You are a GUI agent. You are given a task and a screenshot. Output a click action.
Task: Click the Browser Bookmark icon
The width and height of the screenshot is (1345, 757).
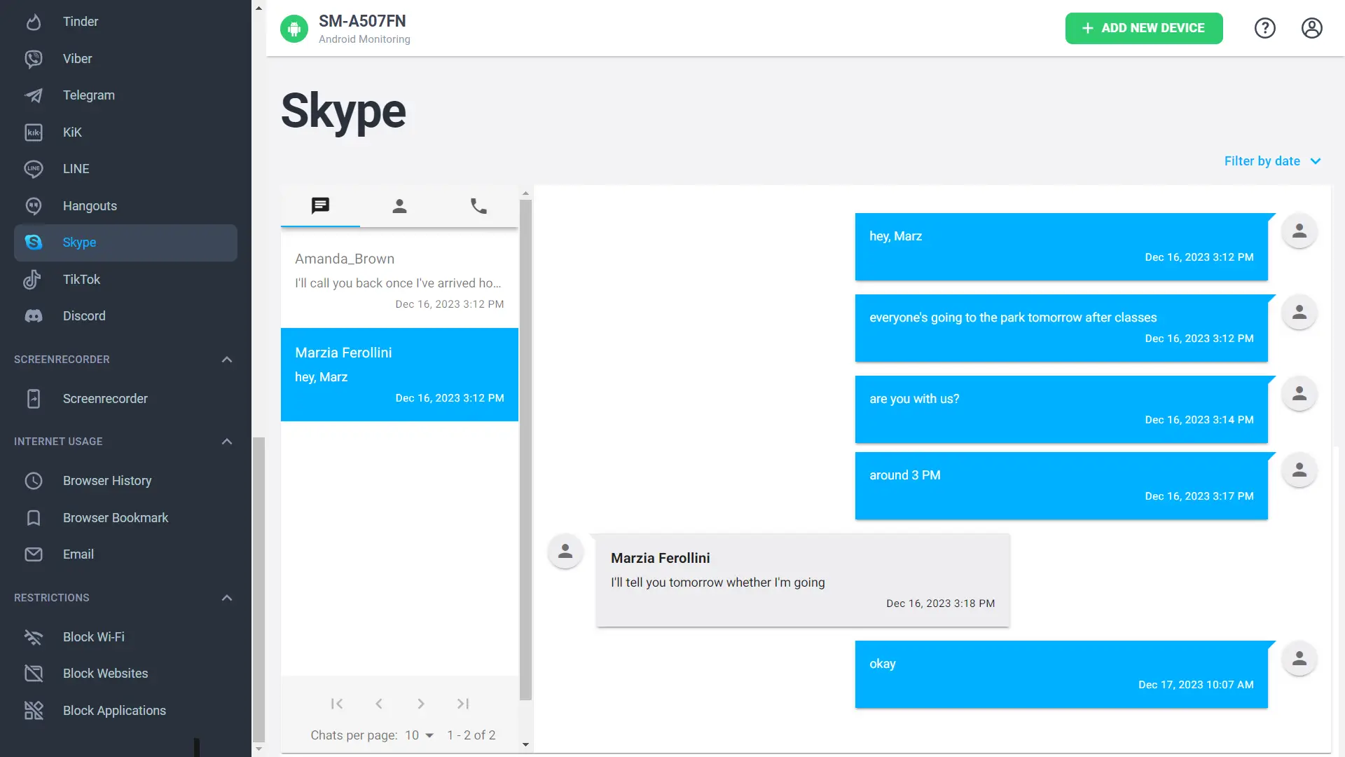(x=34, y=518)
